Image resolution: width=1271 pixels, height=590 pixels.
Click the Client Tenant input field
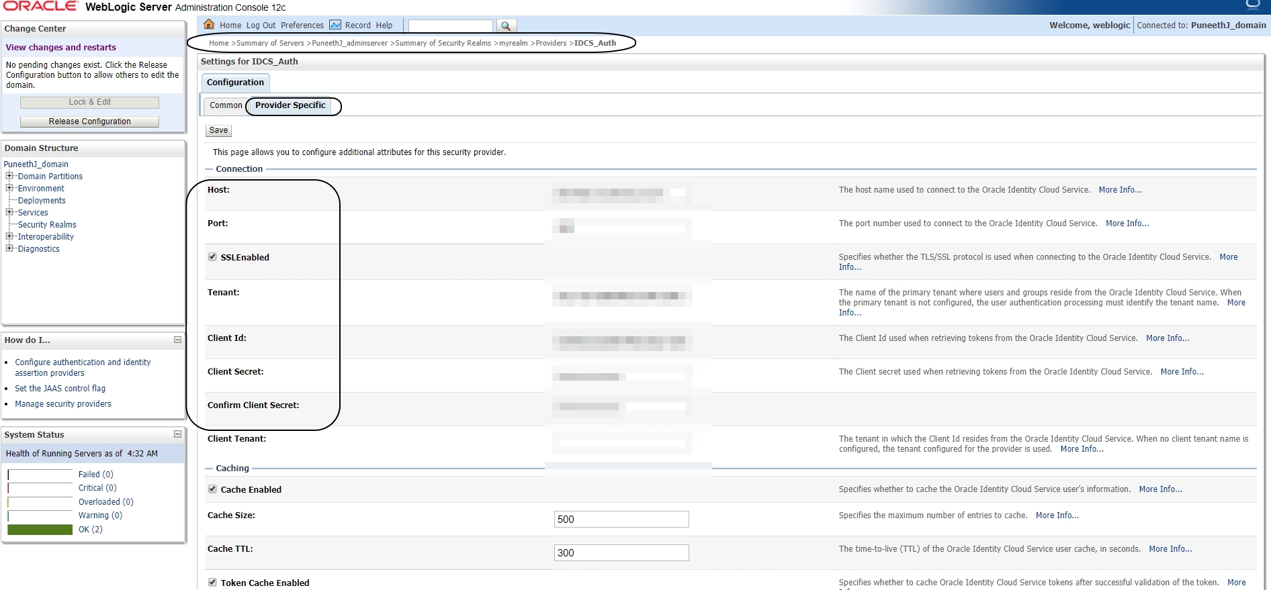[621, 443]
